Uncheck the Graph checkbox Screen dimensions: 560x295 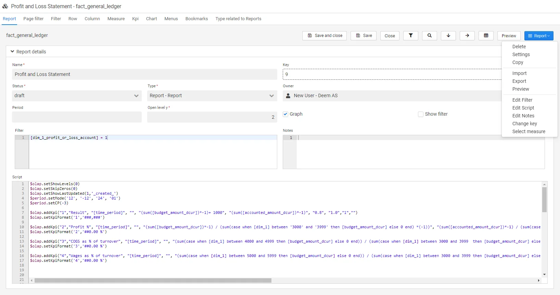coord(285,114)
